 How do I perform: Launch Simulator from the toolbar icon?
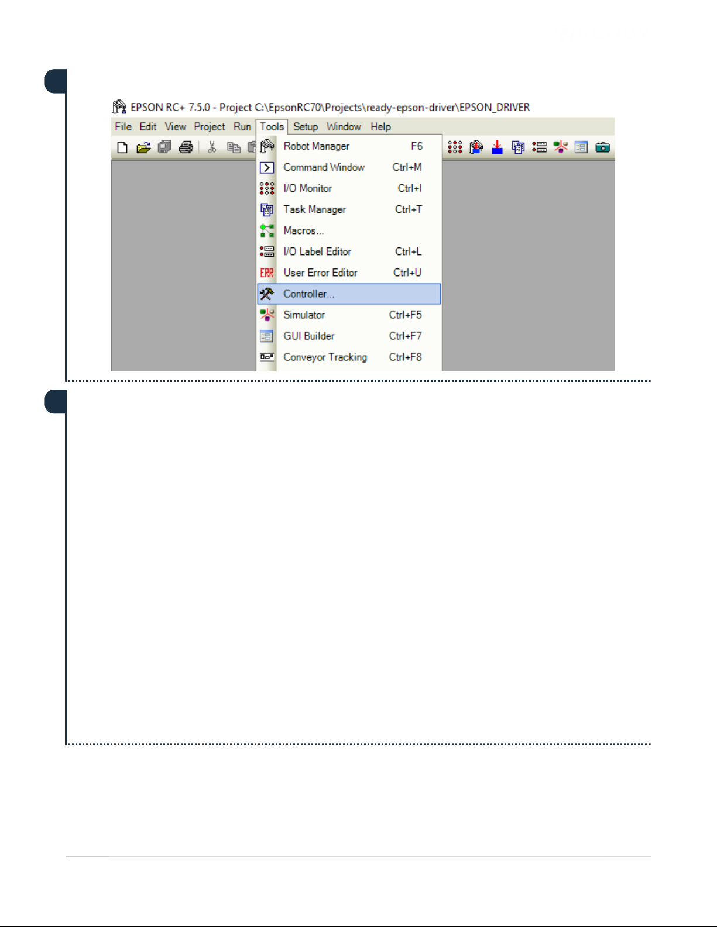[560, 147]
